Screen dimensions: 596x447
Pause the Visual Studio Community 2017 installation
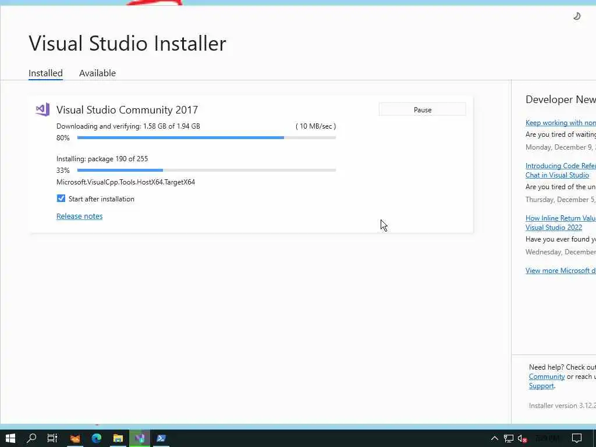[x=423, y=109]
